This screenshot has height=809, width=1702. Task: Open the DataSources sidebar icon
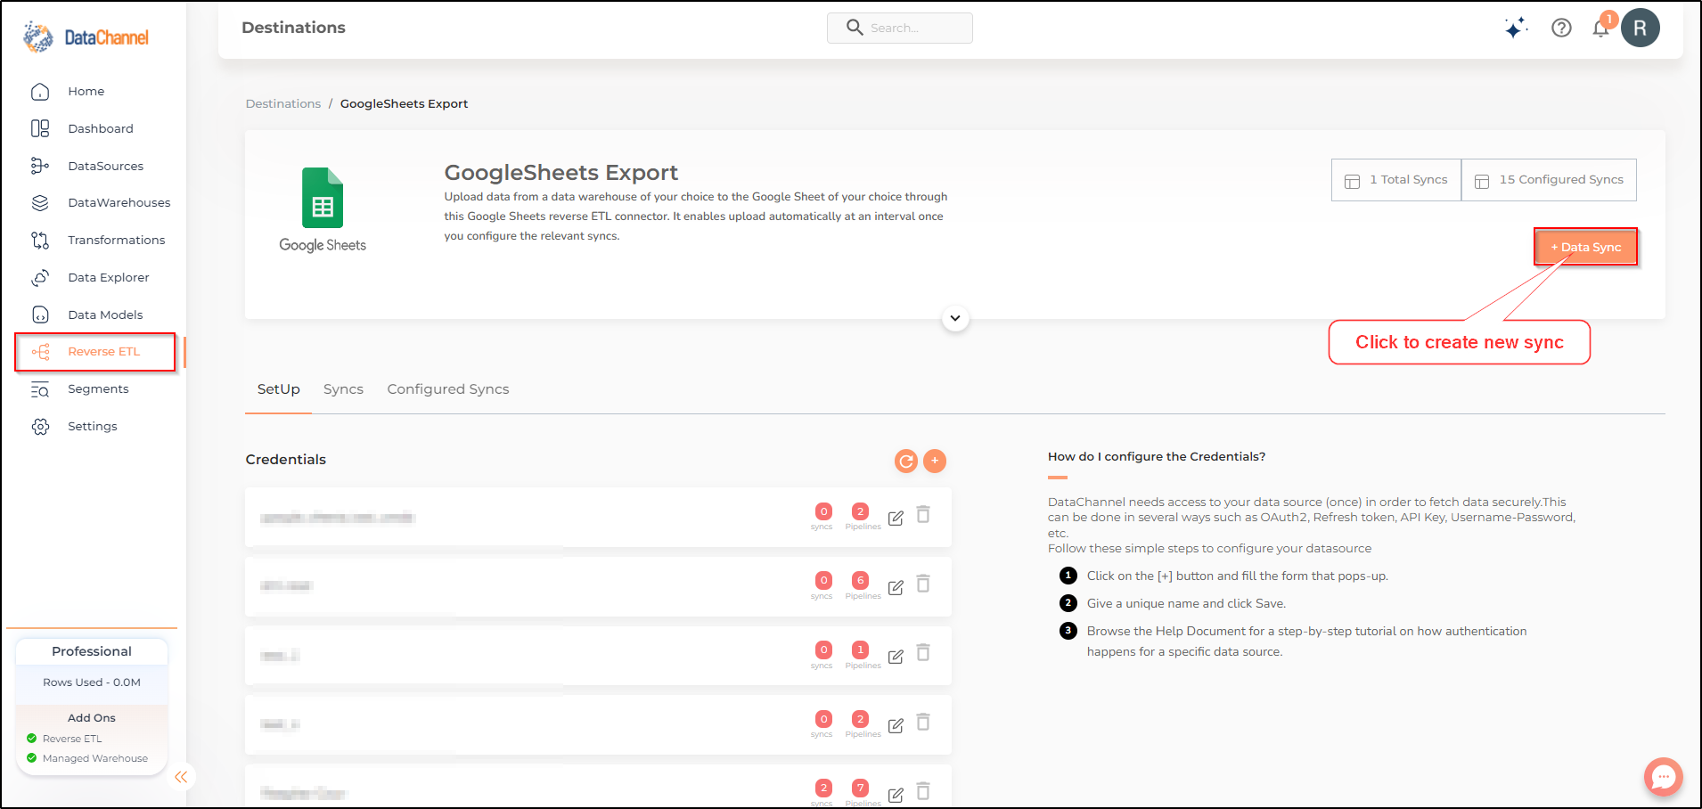click(x=40, y=166)
